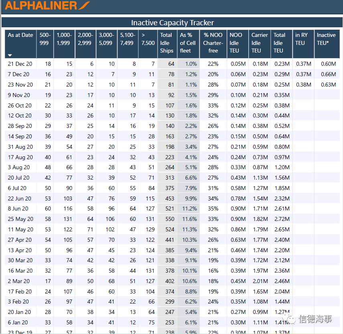Select the 0.60M inactive TEU value
Screen dimensions: 343x334
click(x=328, y=64)
